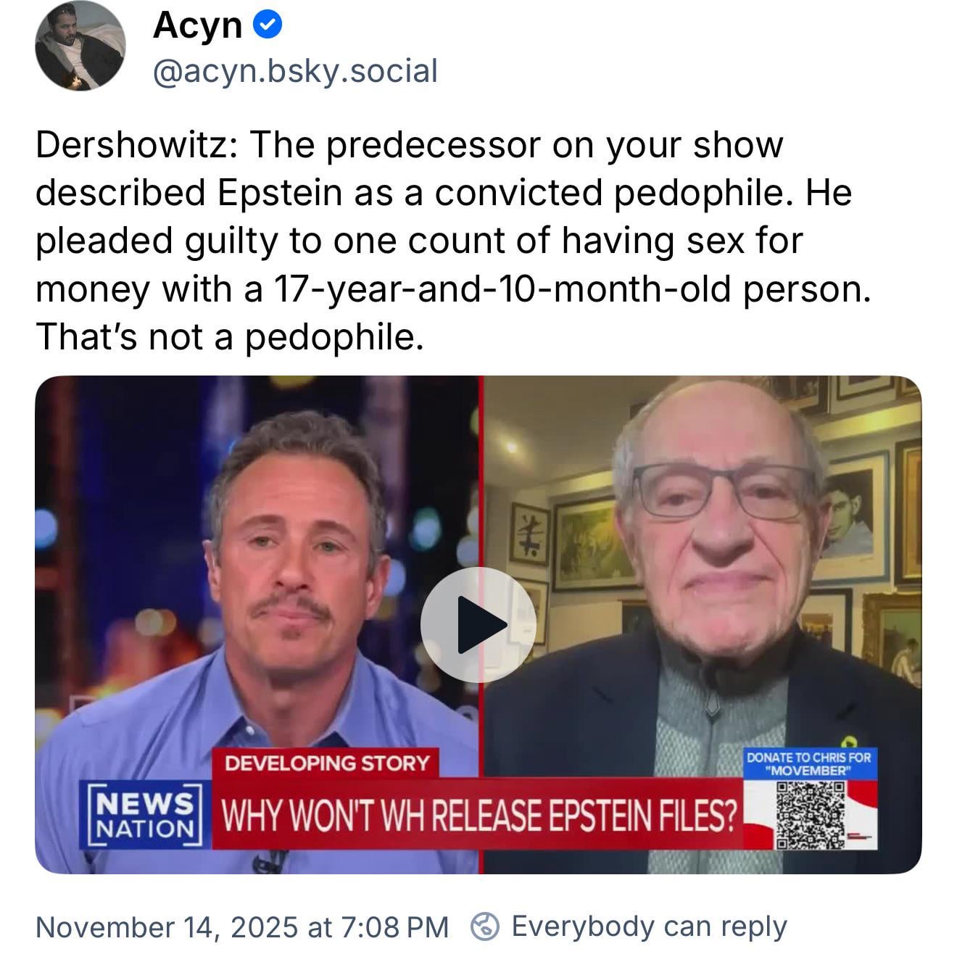
Task: Open Acyn's profile avatar picture
Action: [x=80, y=46]
